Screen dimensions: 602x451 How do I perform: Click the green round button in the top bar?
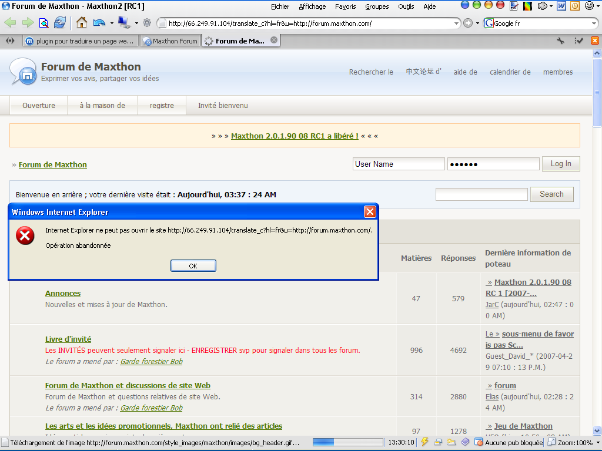click(x=477, y=5)
